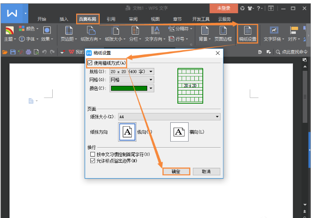Open quick access toolbar customize arrow
The image size is (317, 218).
point(62,52)
